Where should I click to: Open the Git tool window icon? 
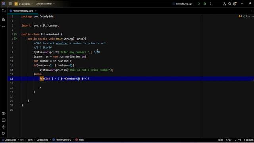(4, 134)
